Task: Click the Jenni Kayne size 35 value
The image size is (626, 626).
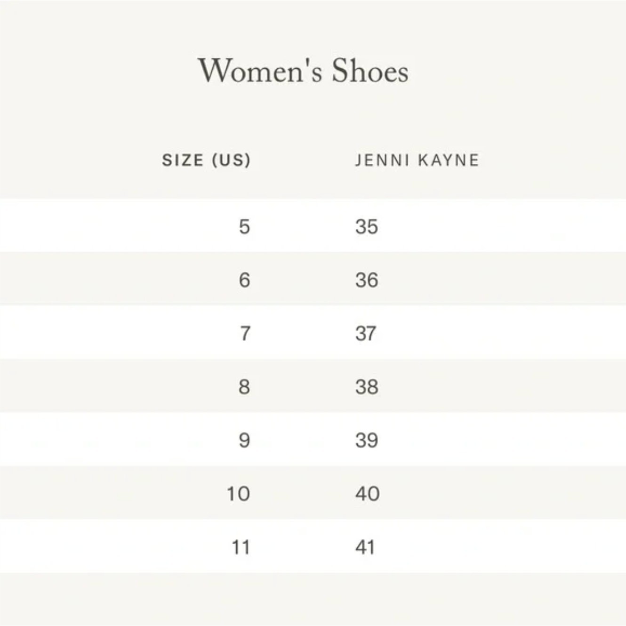Action: [367, 227]
